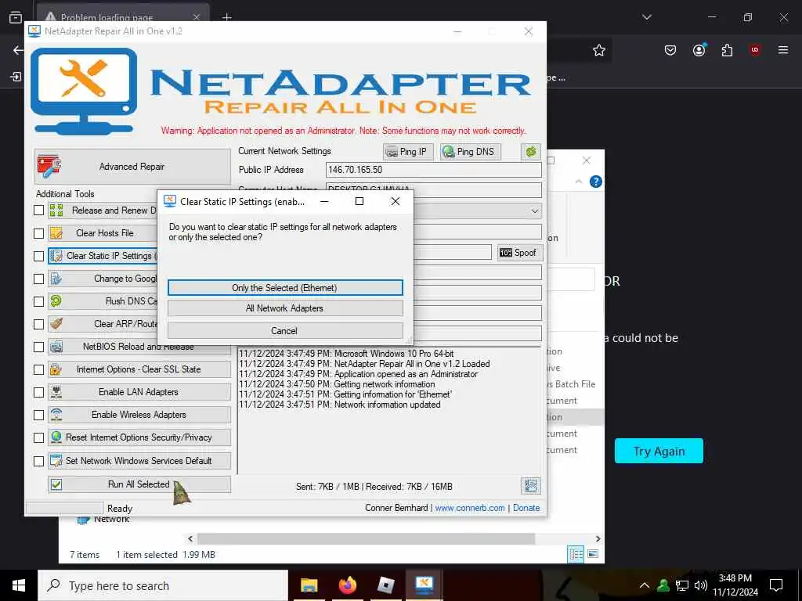
Task: Click the Reset Internet Options globe icon
Action: [56, 437]
